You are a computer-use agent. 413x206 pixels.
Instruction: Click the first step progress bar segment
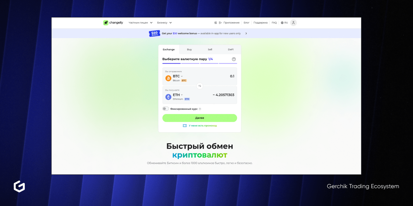click(171, 63)
